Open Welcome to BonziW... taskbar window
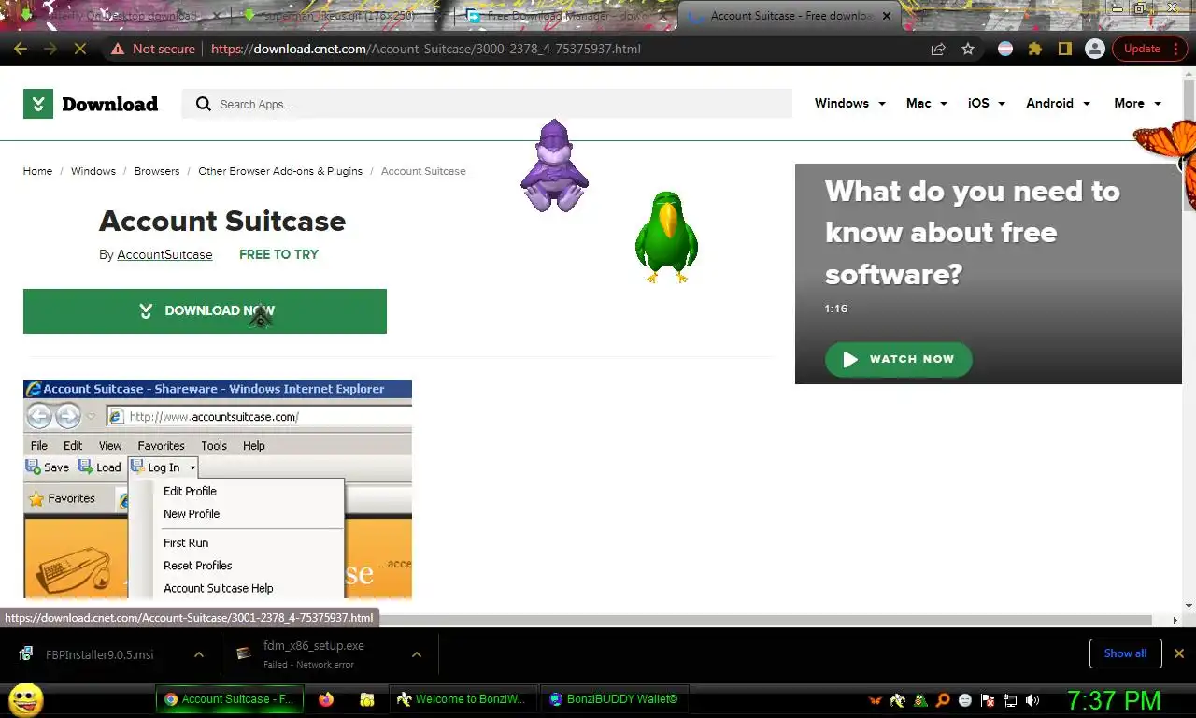 tap(462, 699)
